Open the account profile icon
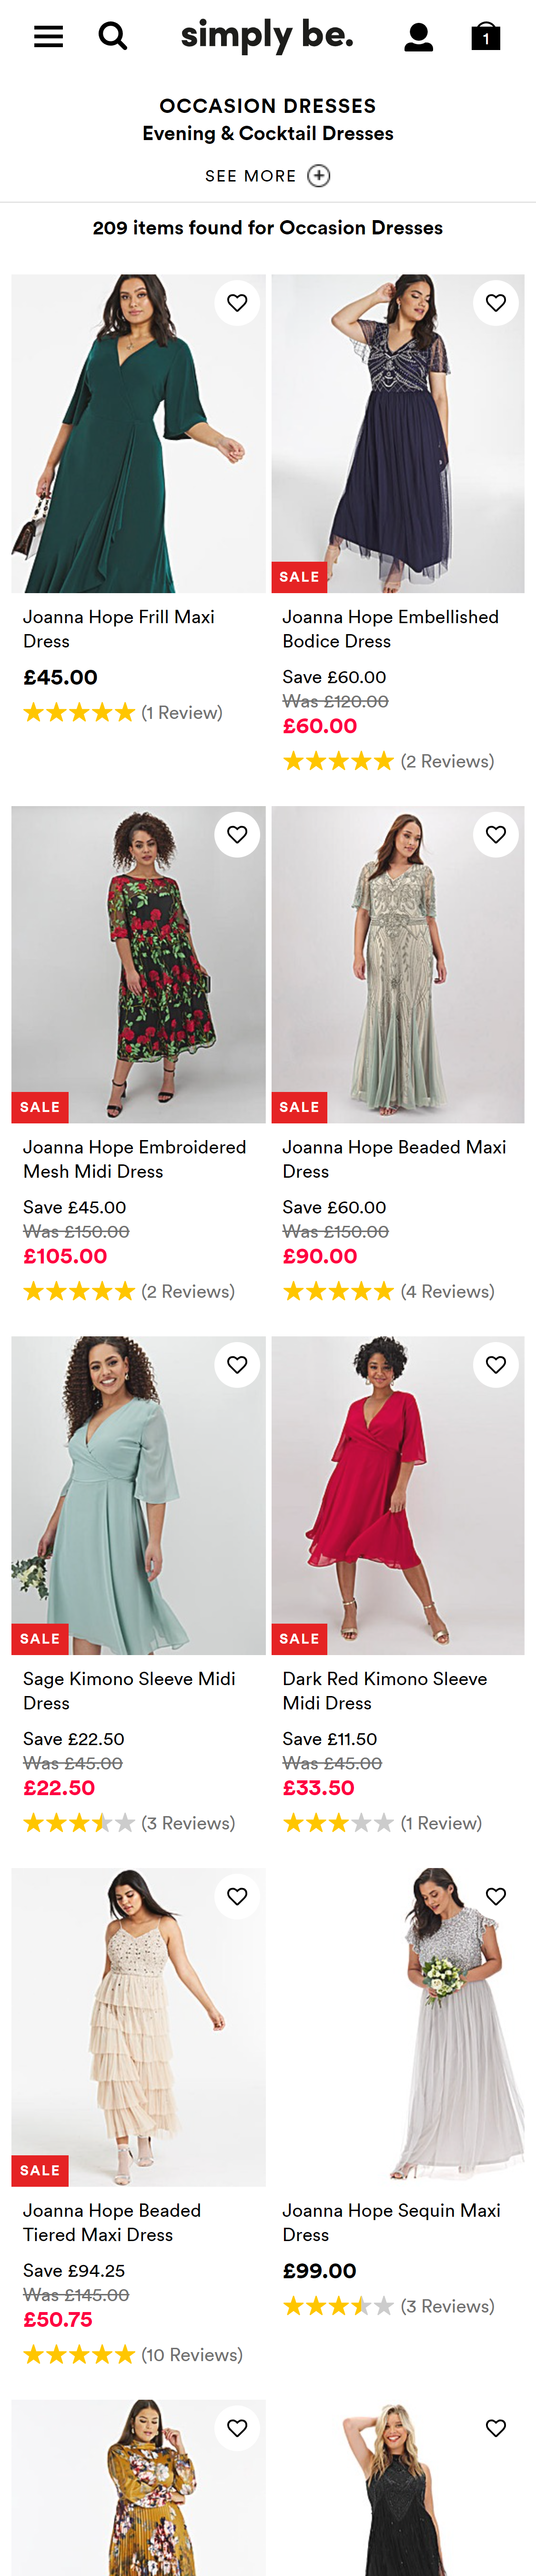Screen dimensions: 536x2576 pyautogui.click(x=418, y=38)
